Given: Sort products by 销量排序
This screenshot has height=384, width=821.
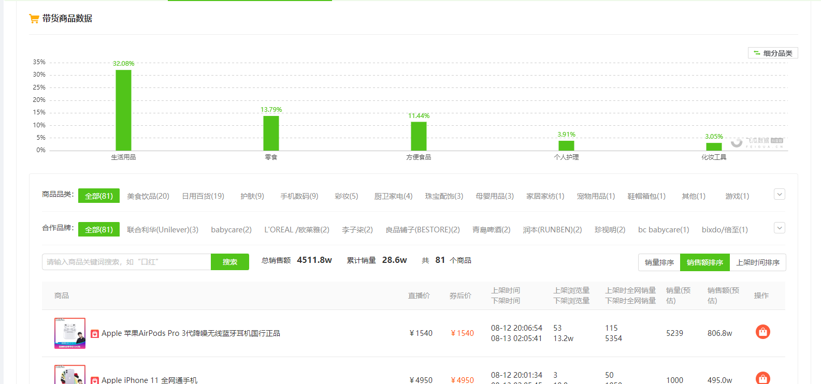Looking at the screenshot, I should point(659,262).
